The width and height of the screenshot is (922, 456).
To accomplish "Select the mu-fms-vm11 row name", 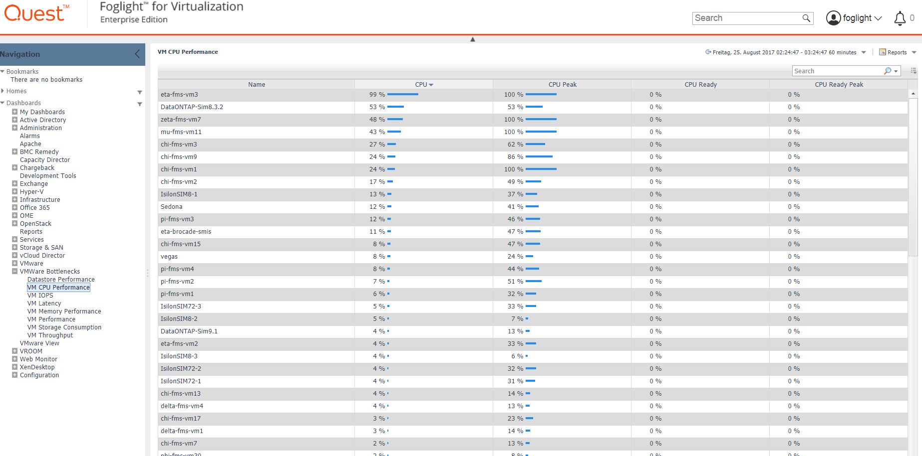I will [x=181, y=132].
